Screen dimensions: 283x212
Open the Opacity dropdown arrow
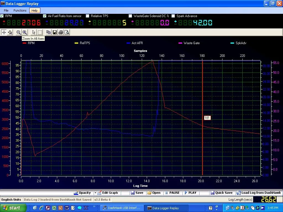(95, 193)
